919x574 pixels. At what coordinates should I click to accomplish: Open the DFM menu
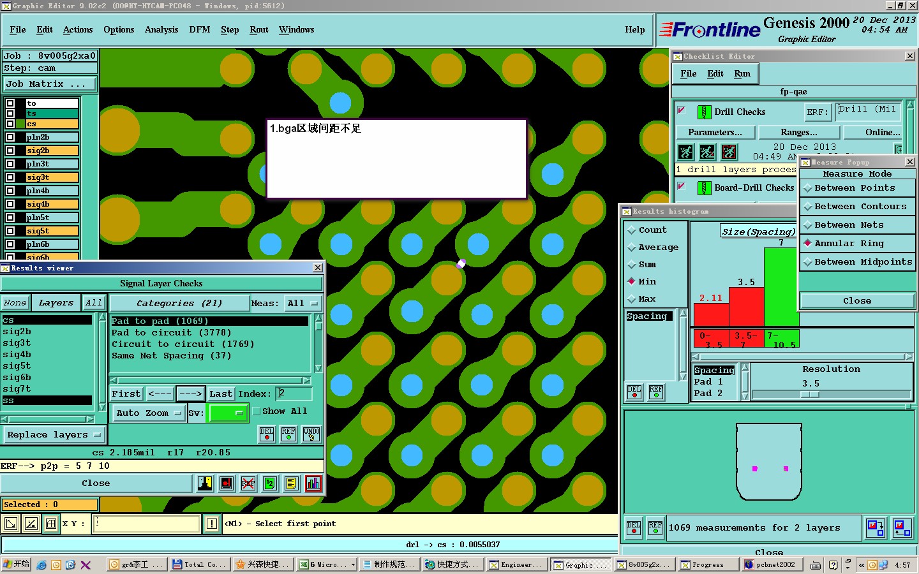click(x=200, y=30)
